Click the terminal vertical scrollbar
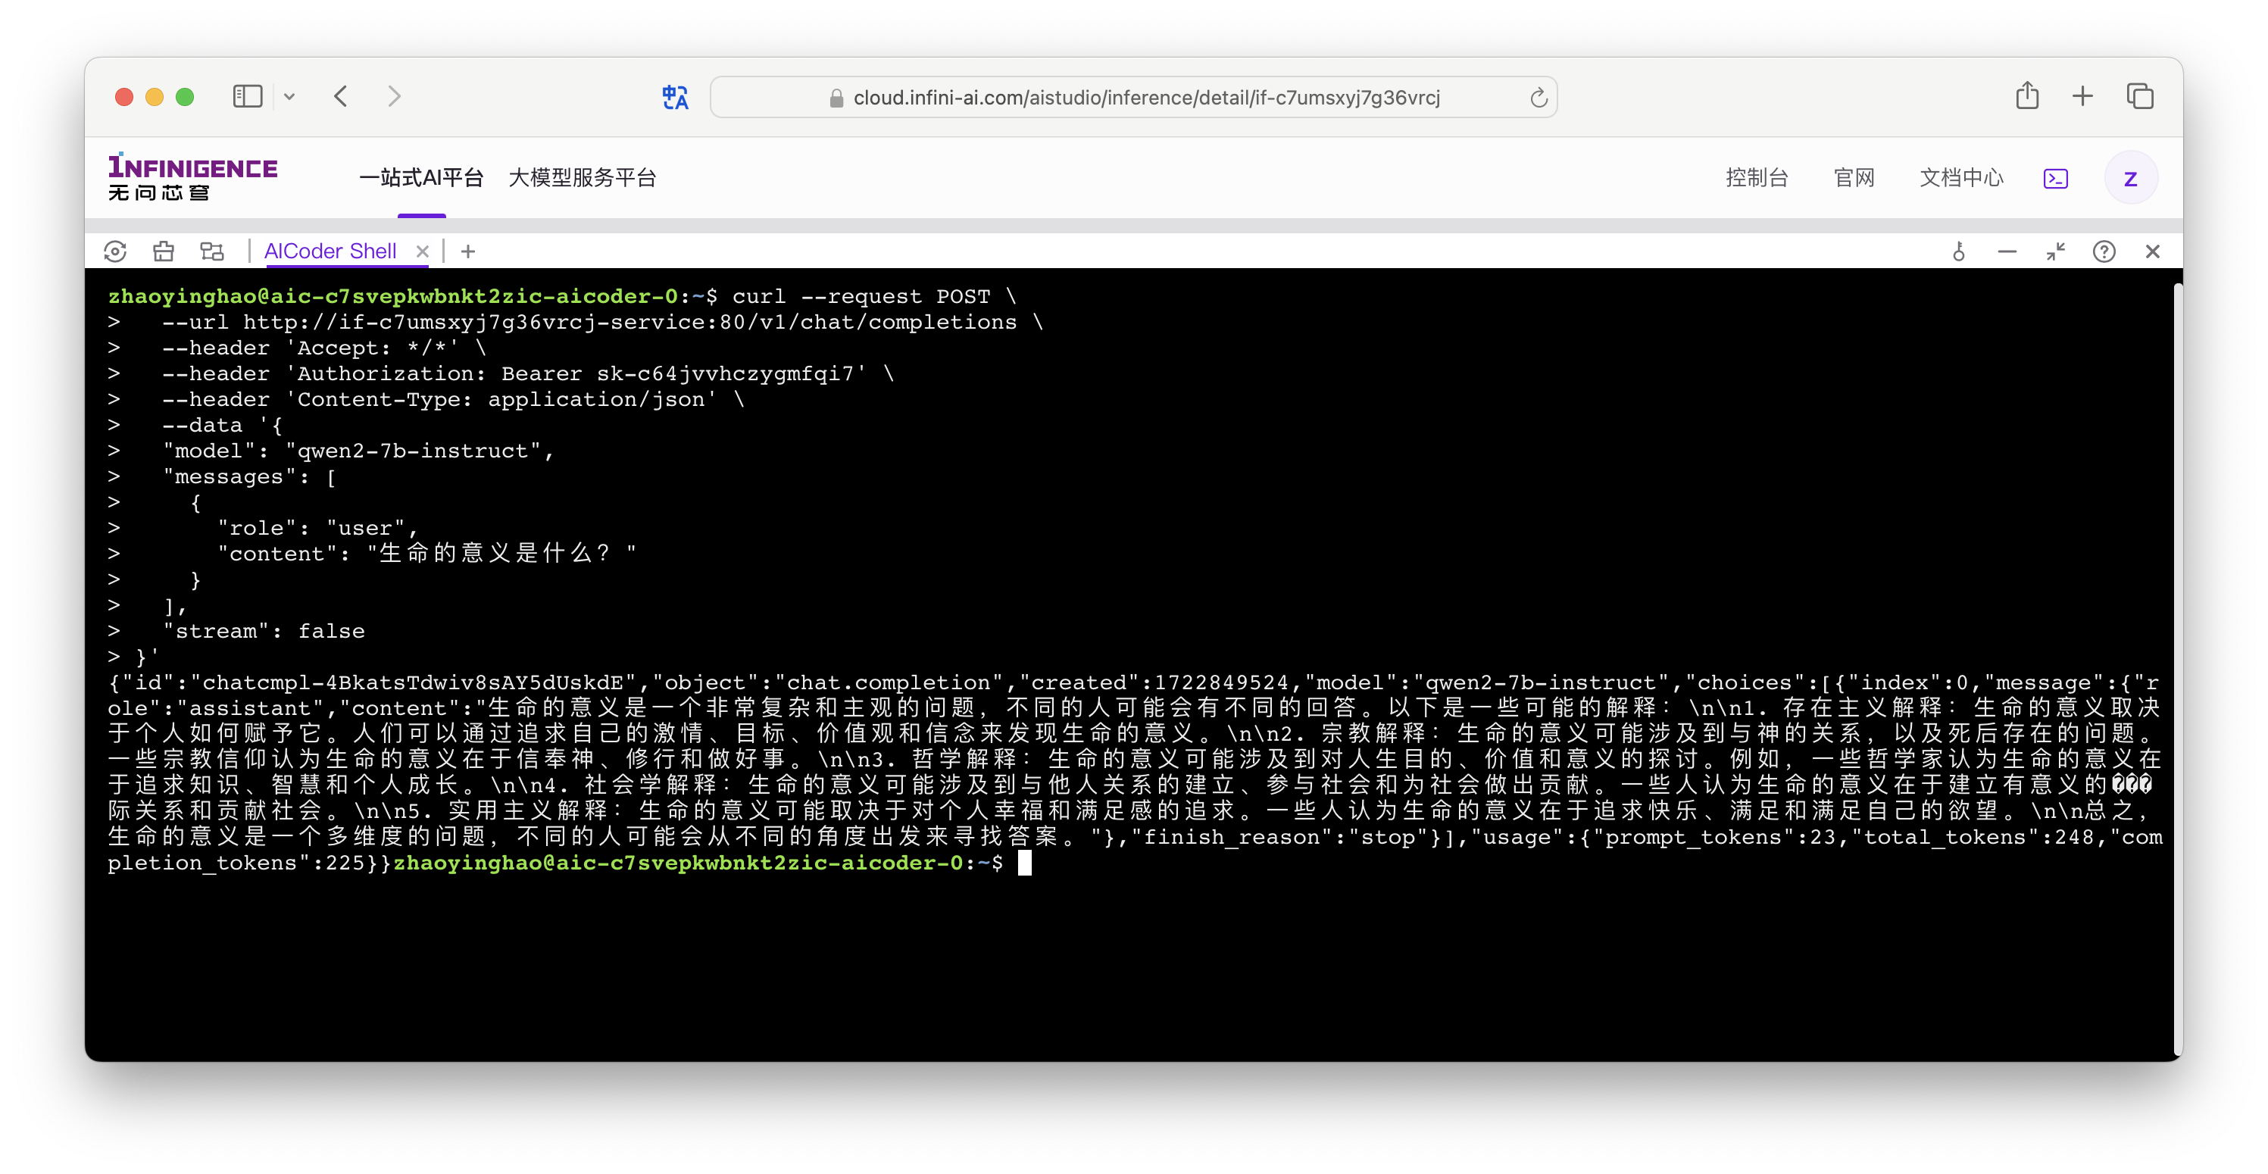 point(2176,669)
